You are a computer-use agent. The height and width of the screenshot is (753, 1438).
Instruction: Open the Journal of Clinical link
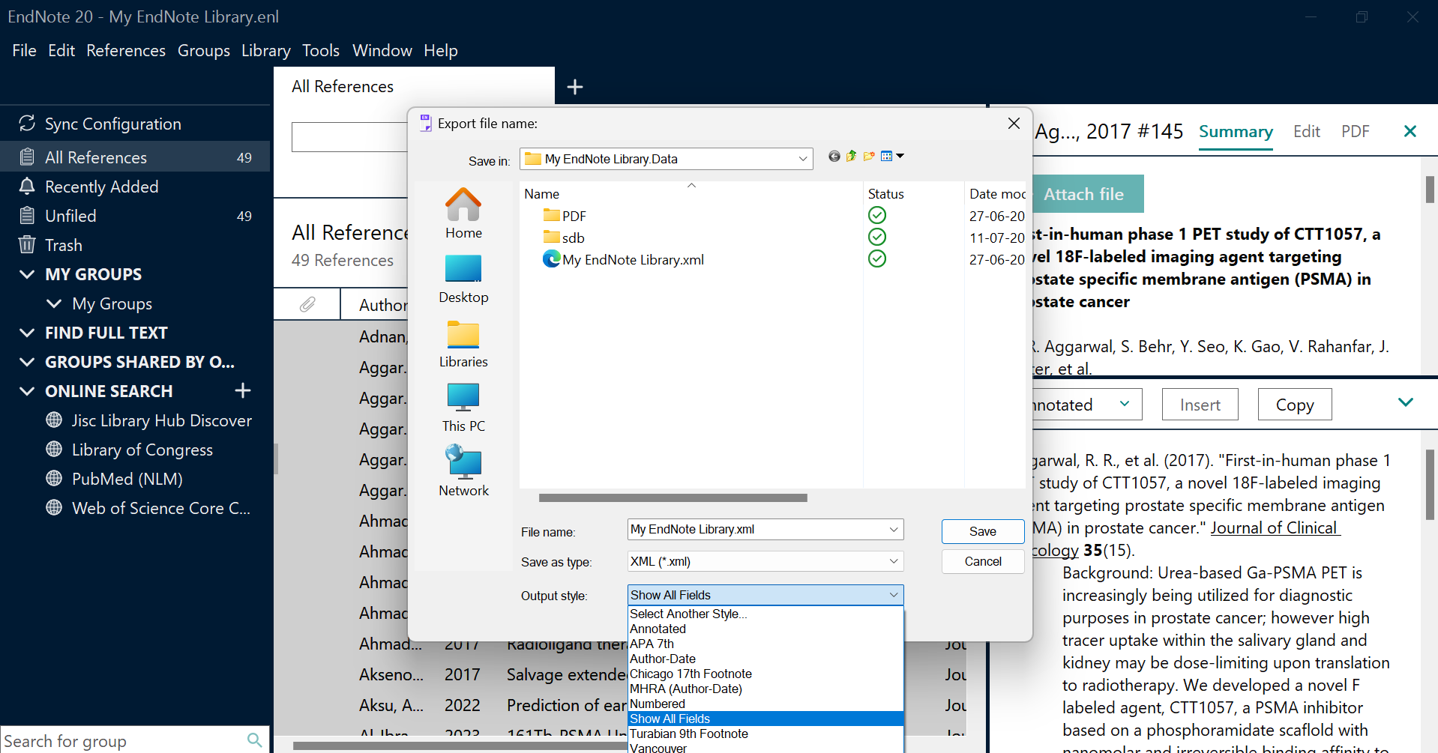[x=1275, y=527]
